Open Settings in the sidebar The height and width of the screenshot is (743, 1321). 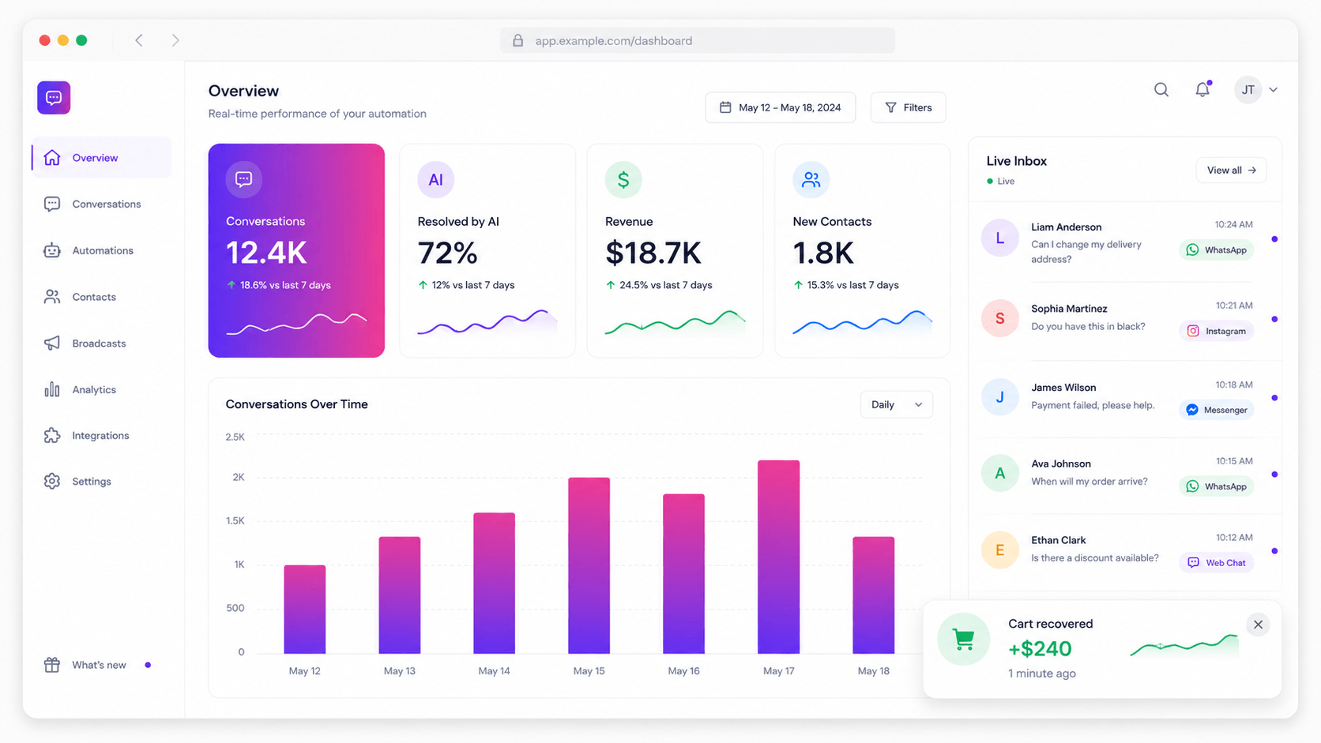tap(102, 481)
